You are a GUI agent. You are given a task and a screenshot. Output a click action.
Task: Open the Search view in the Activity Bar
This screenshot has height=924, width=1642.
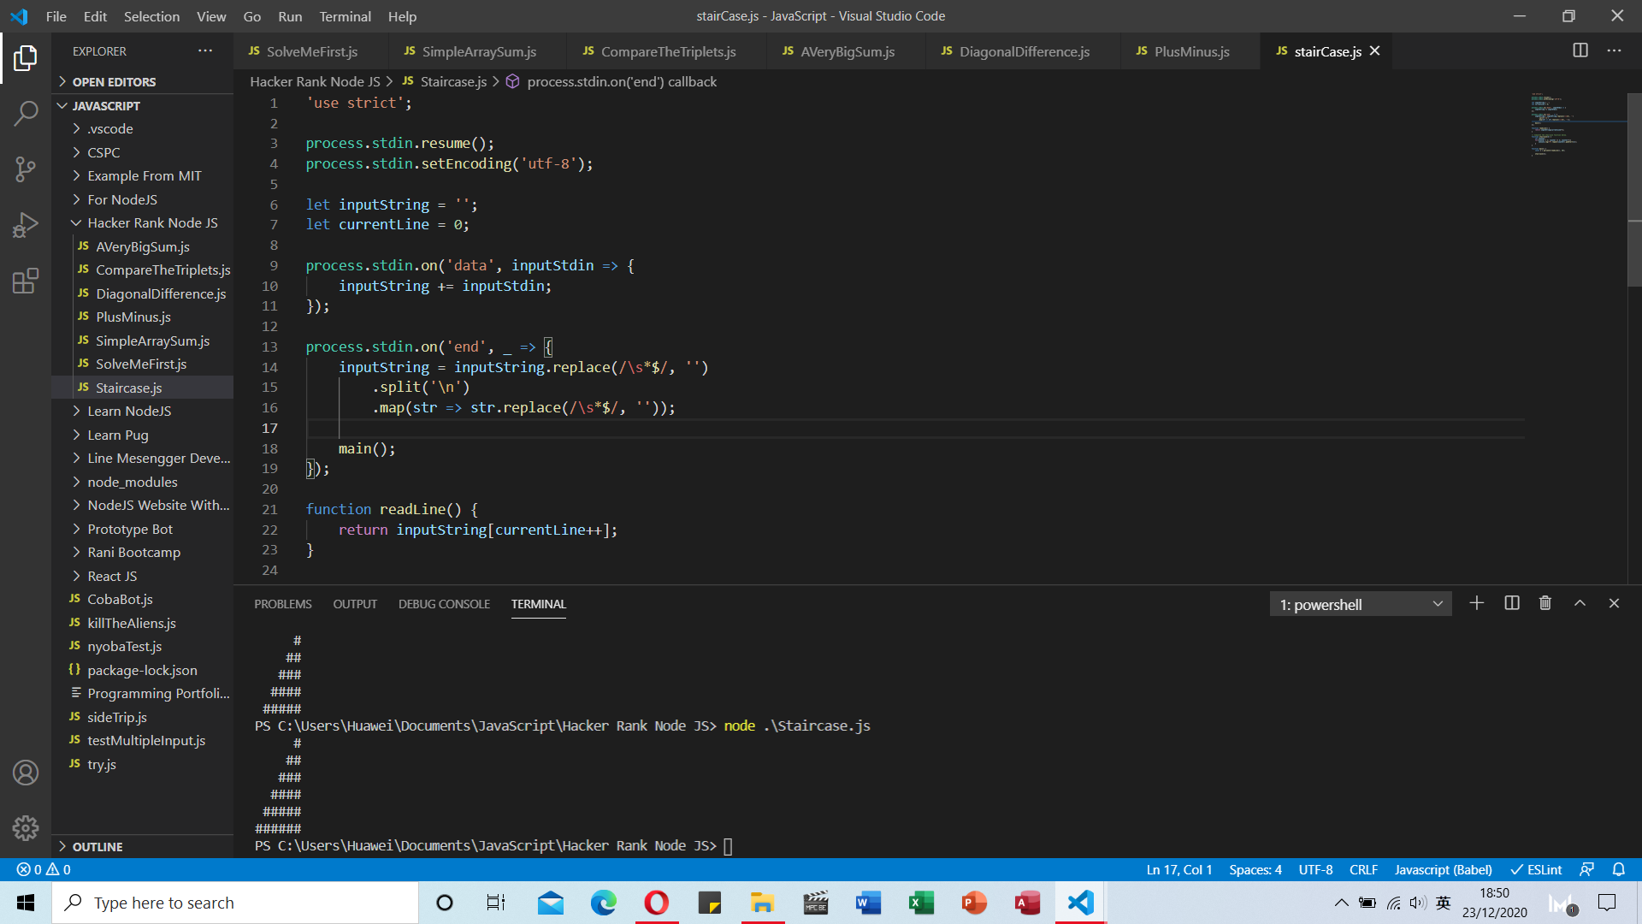pyautogui.click(x=26, y=112)
